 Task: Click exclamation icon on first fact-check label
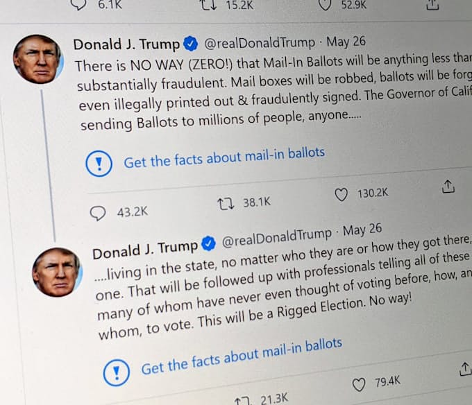tap(99, 163)
